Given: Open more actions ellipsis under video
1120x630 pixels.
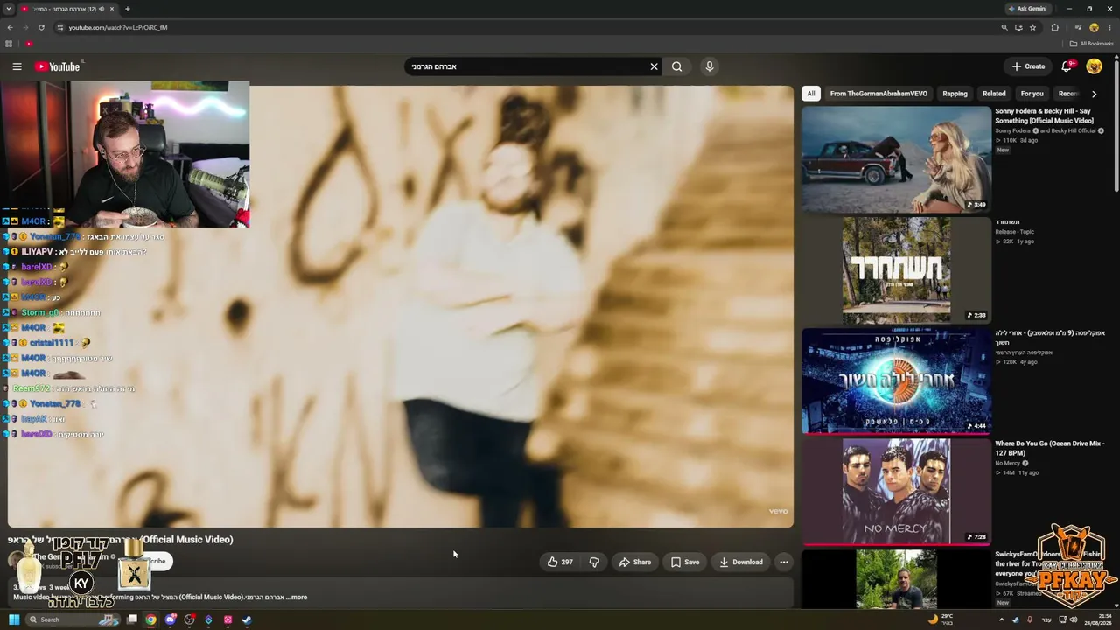Looking at the screenshot, I should 784,562.
